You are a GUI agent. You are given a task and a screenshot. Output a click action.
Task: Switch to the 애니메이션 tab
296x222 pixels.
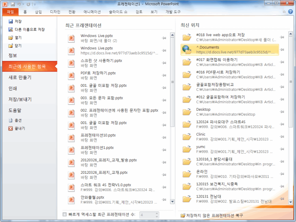click(92, 12)
